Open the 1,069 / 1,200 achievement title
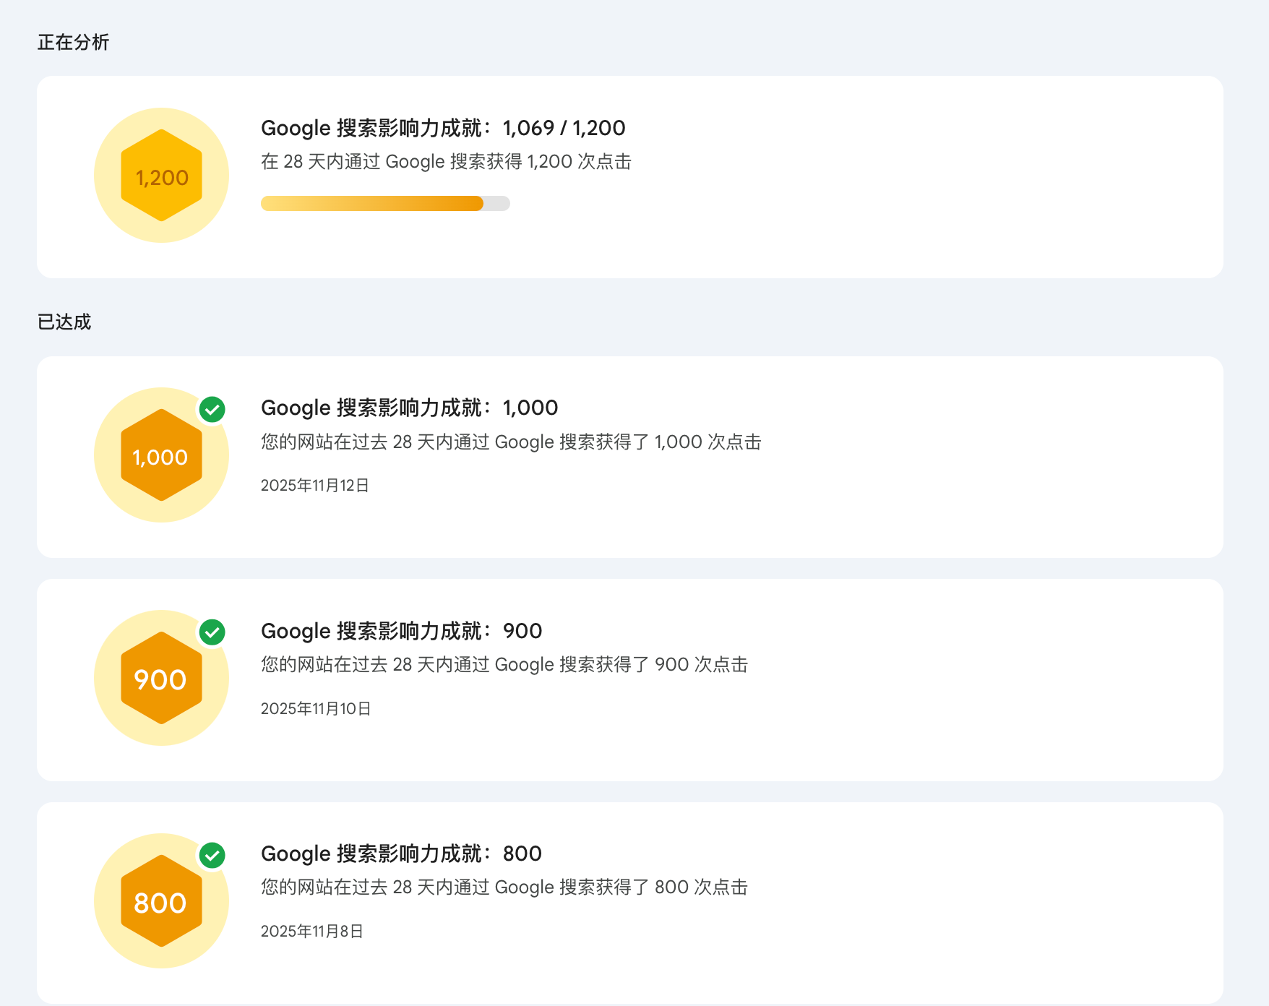This screenshot has height=1006, width=1269. coord(443,128)
